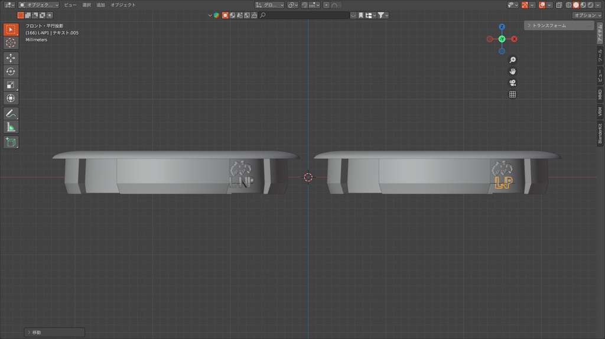The image size is (605, 339).
Task: Click the orange square display-mode icon
Action: click(225, 15)
